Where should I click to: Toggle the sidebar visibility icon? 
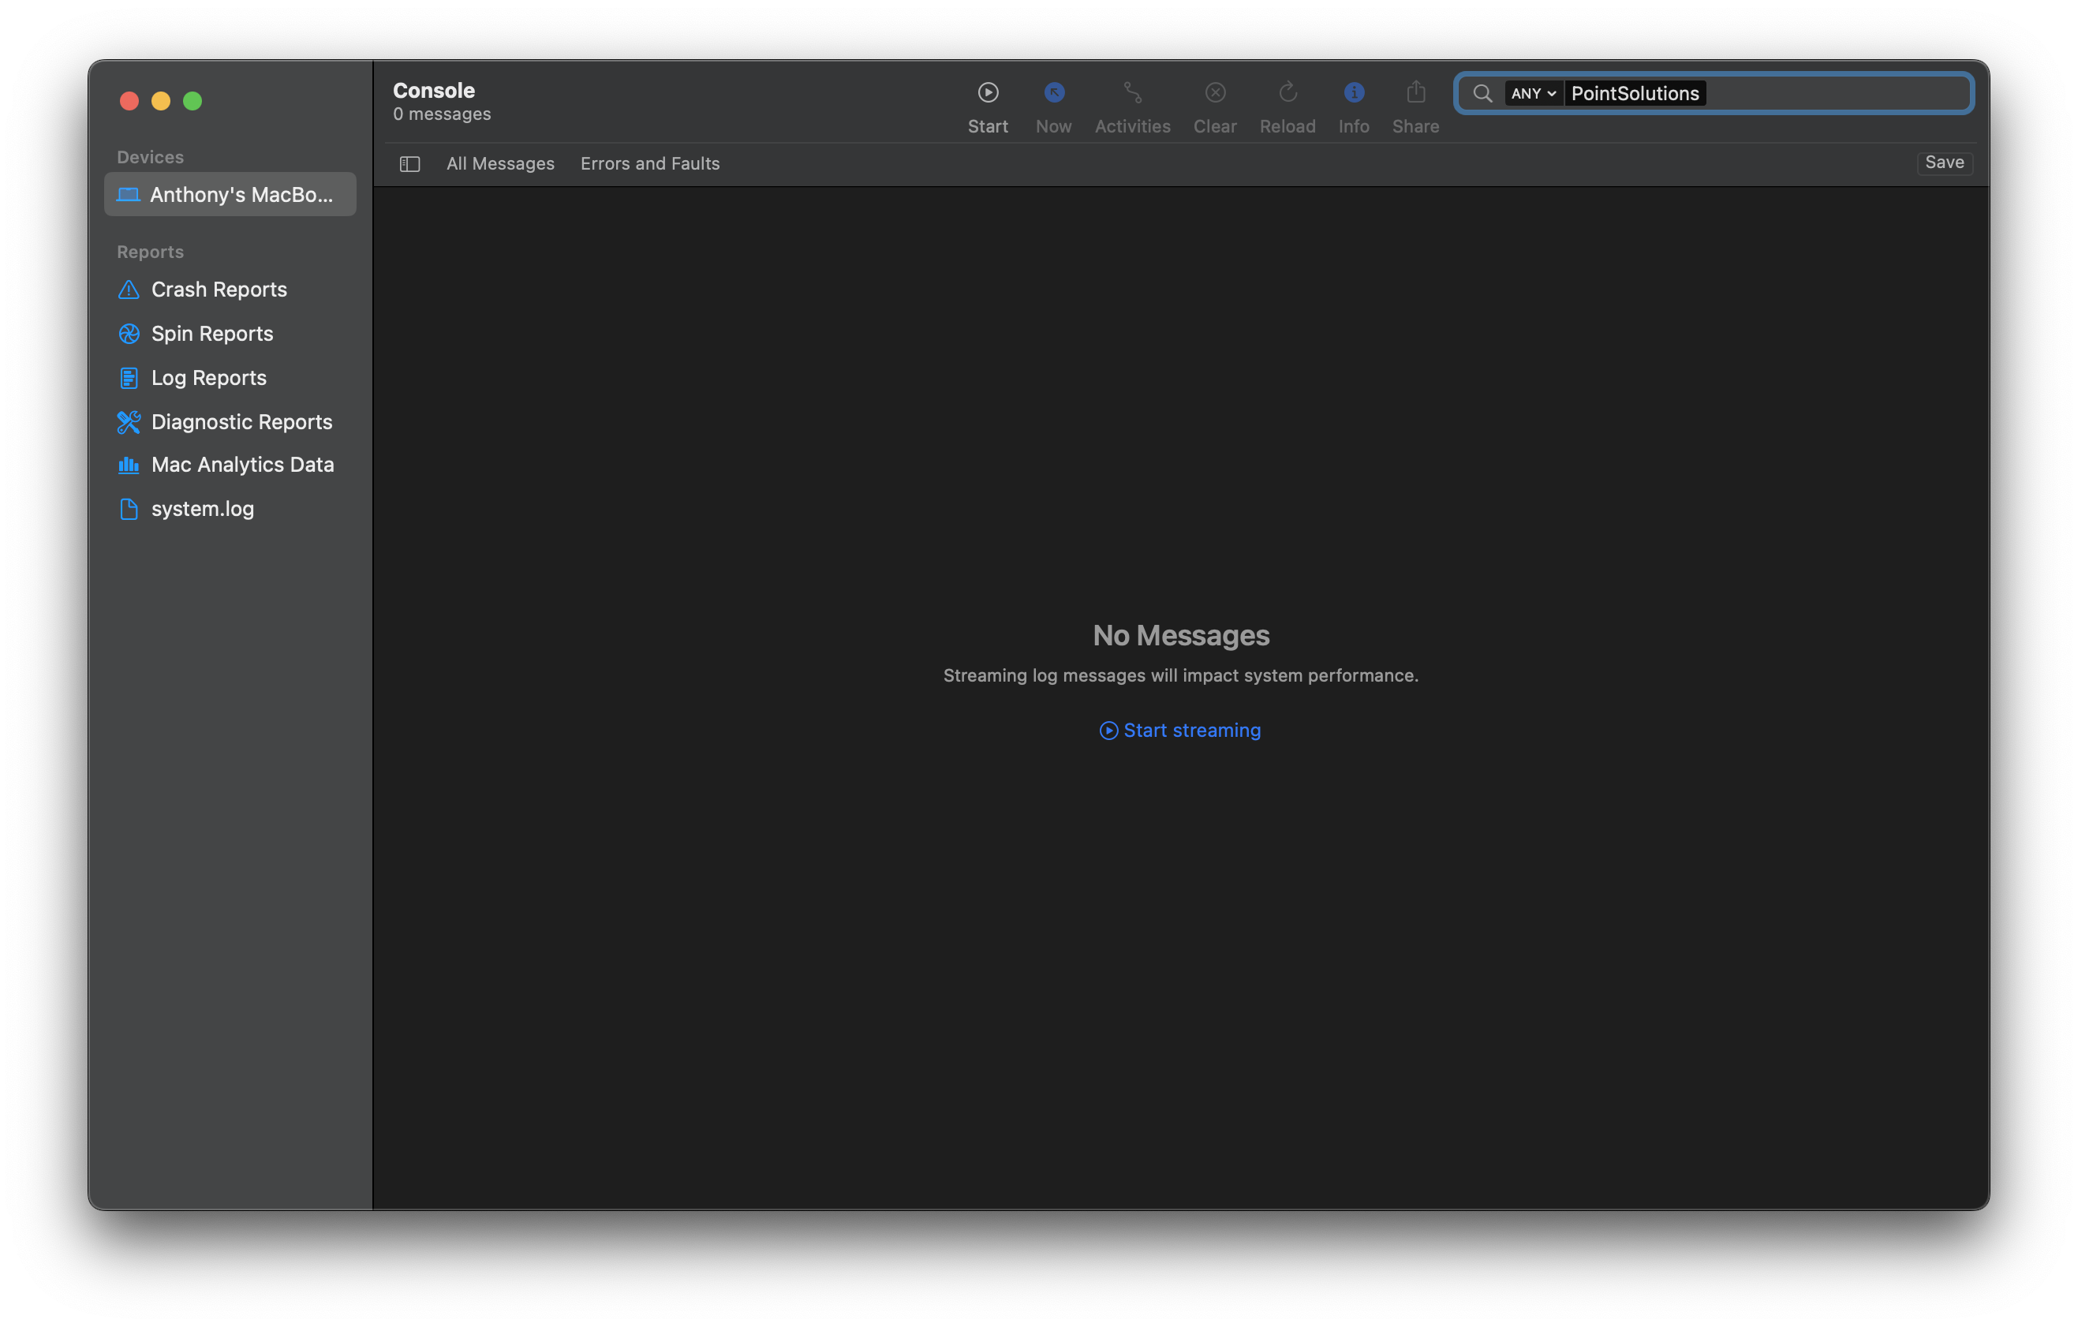pyautogui.click(x=410, y=164)
